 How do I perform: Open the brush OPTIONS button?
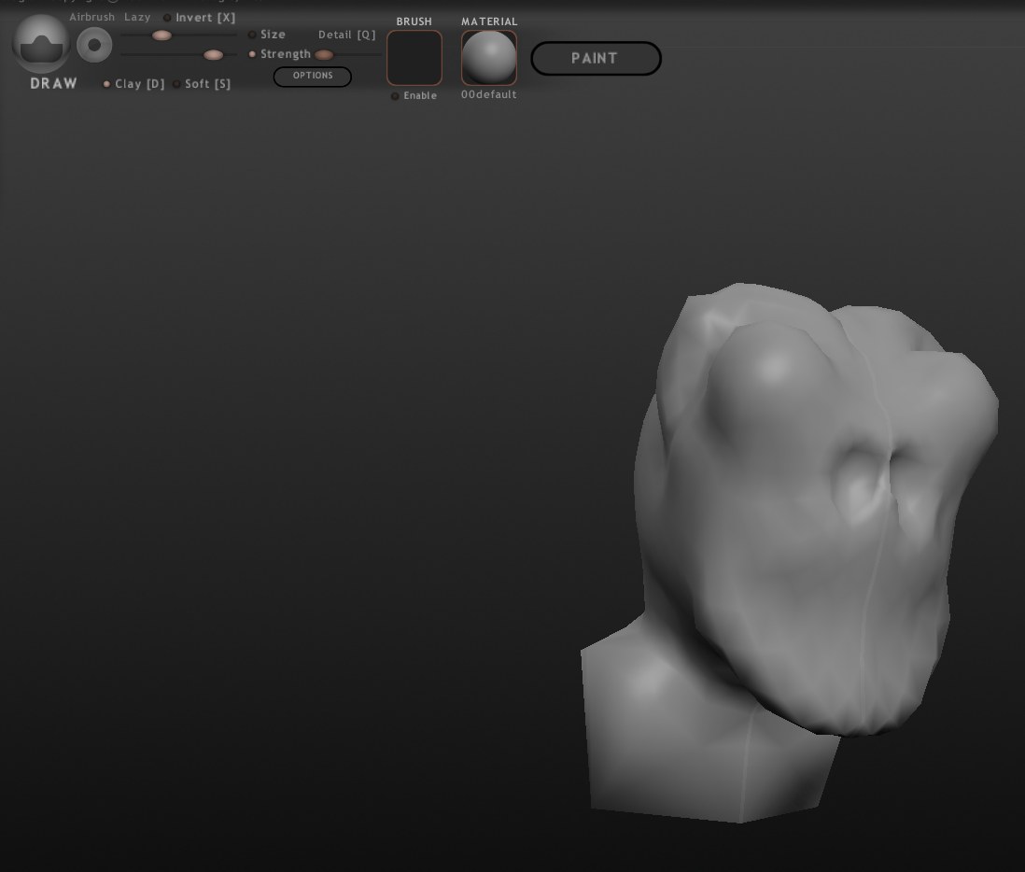click(x=313, y=77)
